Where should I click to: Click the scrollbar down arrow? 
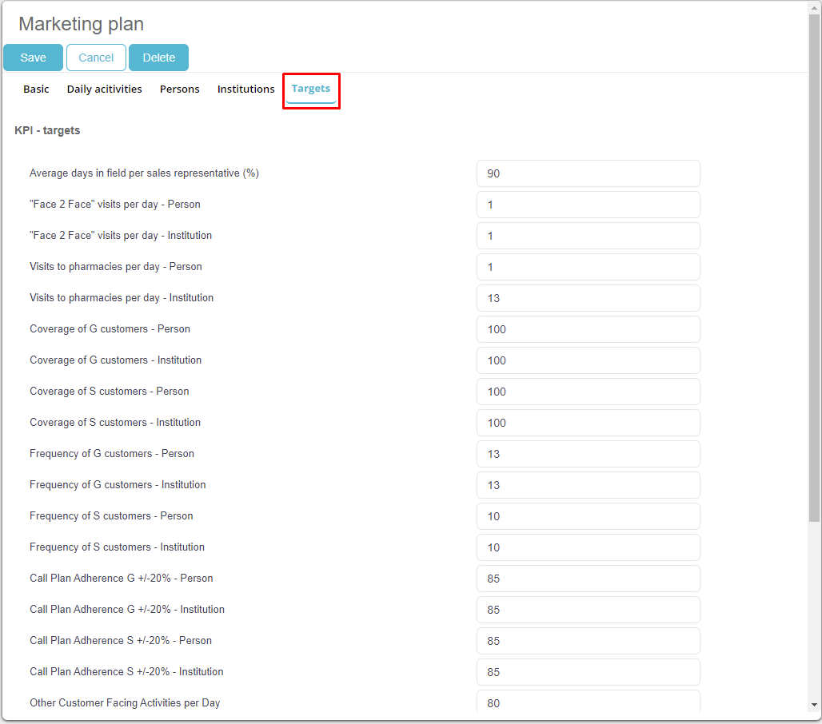pos(814,705)
